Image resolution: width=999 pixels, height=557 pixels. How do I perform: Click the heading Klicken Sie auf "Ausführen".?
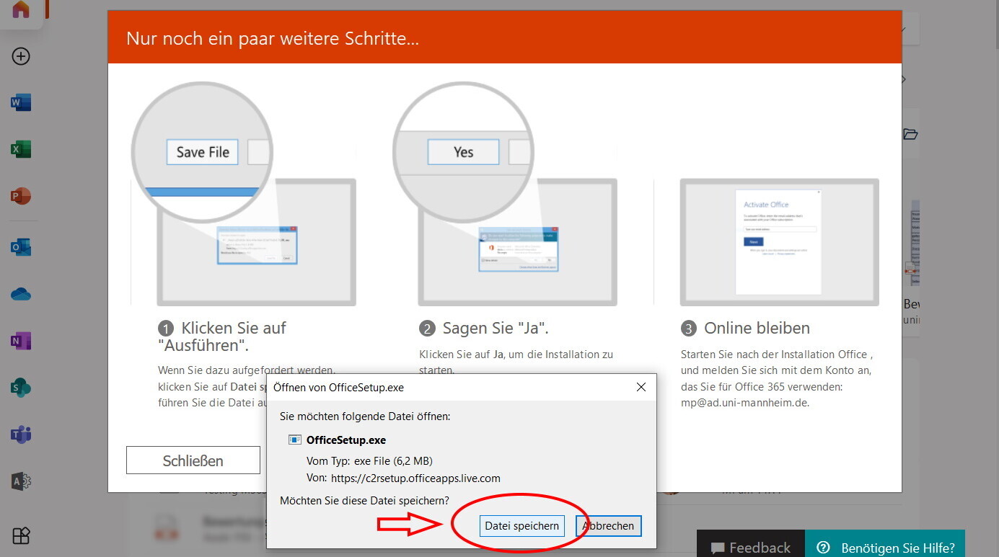pos(222,337)
